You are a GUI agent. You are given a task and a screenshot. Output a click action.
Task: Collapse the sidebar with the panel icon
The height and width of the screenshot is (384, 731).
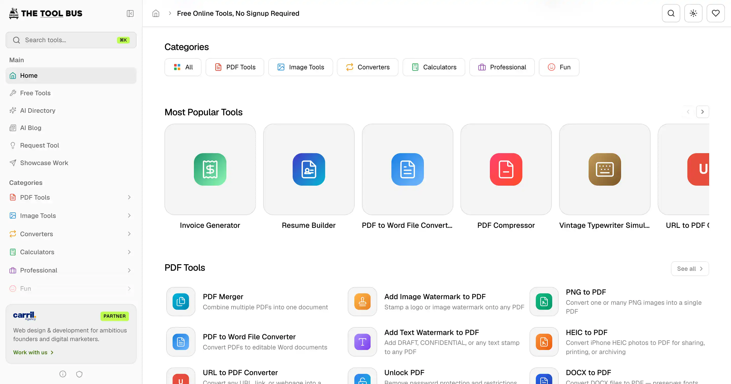(x=130, y=13)
